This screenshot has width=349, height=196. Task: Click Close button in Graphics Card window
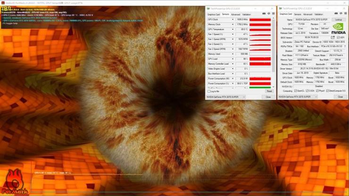click(341, 97)
